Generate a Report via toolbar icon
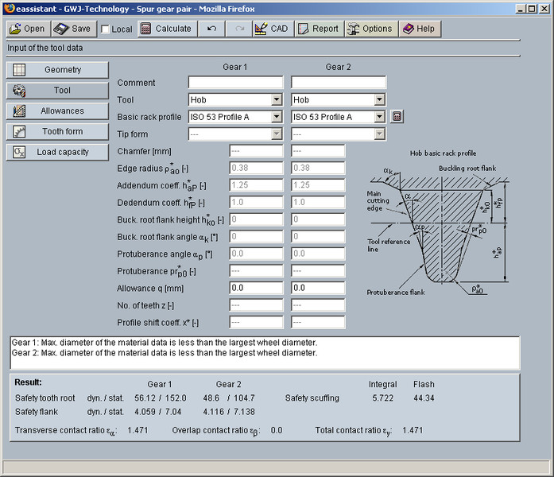 click(x=304, y=29)
